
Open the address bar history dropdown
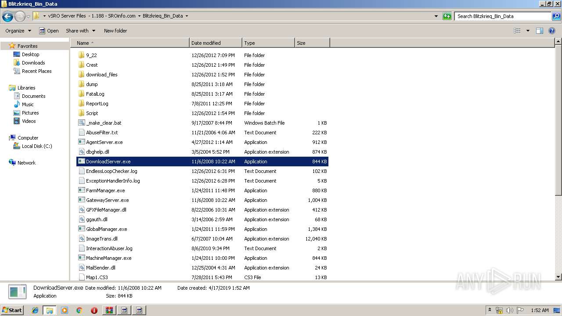436,16
